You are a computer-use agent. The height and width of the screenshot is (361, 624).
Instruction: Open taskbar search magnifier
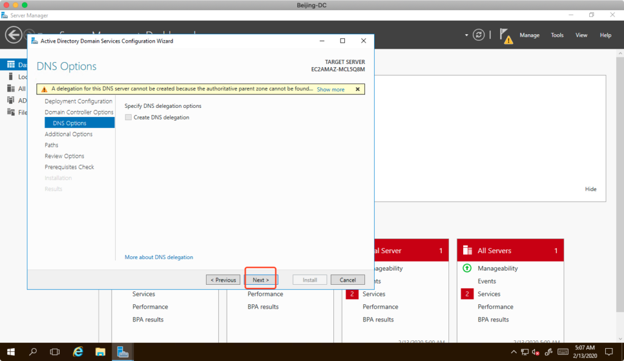point(33,352)
